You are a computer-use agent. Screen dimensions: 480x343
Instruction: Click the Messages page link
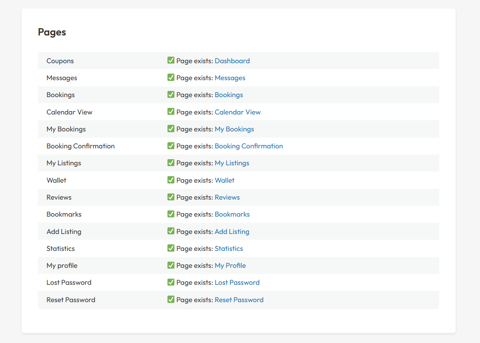230,78
